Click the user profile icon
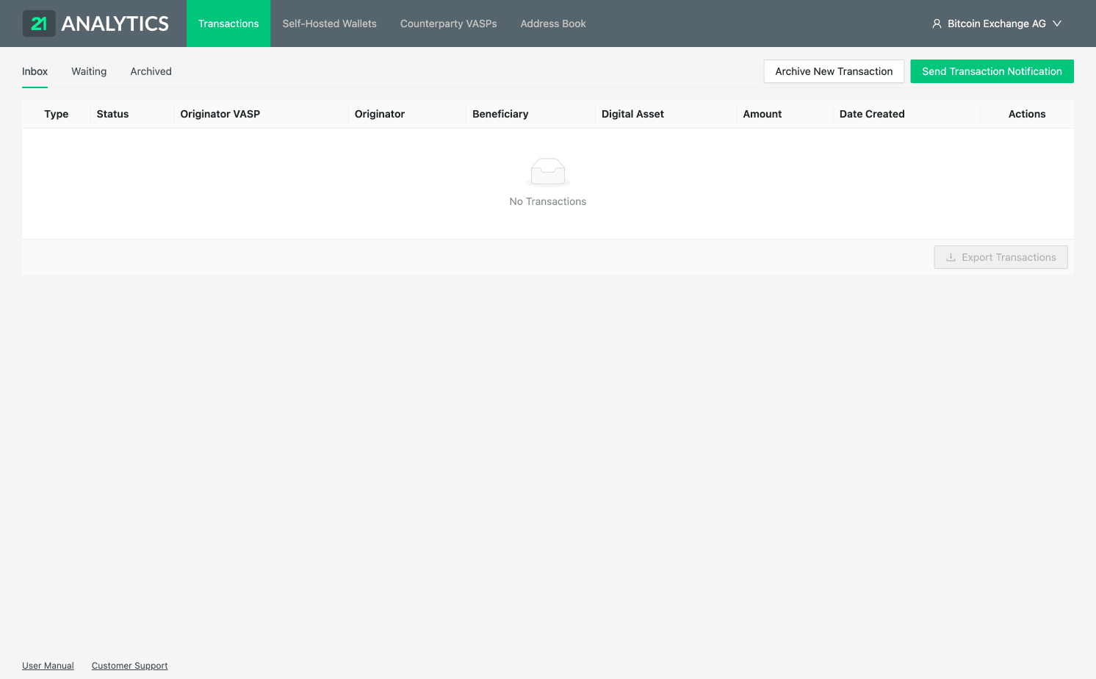 click(x=937, y=24)
